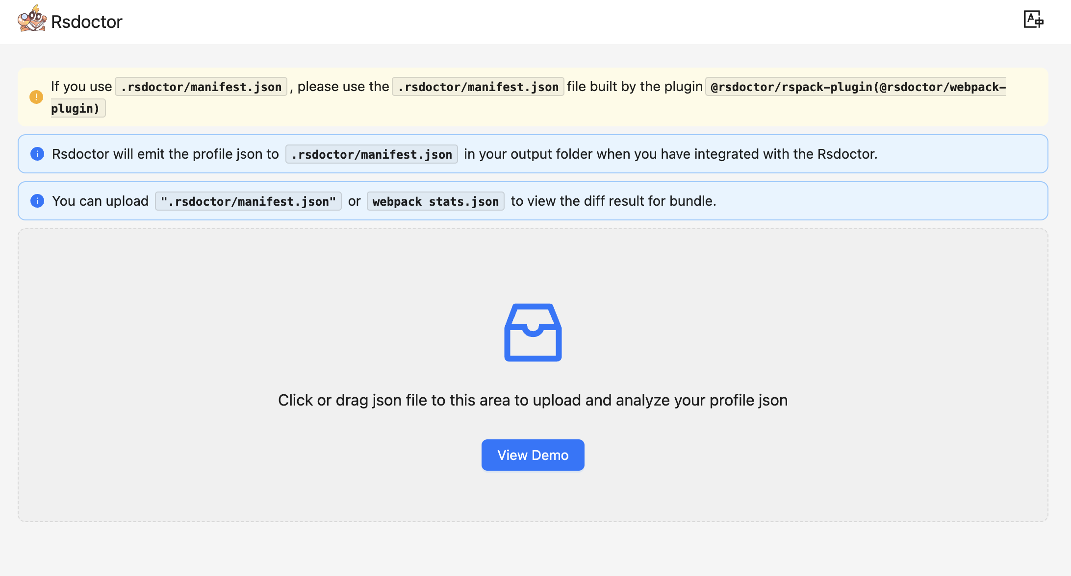Click the info icon beside "You can upload"
The height and width of the screenshot is (576, 1071).
[37, 201]
